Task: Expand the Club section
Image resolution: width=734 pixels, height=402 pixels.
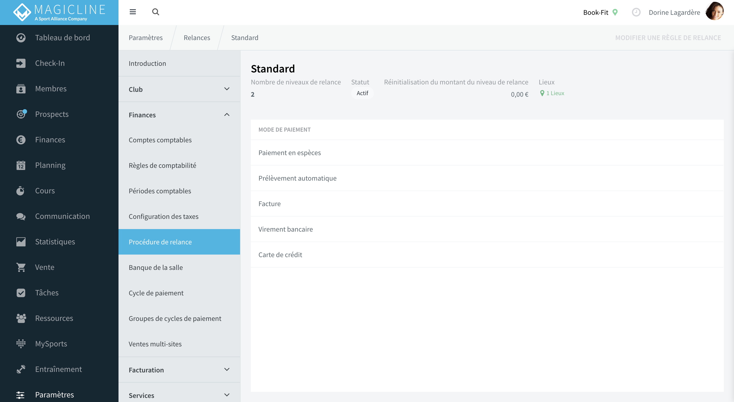Action: [x=179, y=89]
